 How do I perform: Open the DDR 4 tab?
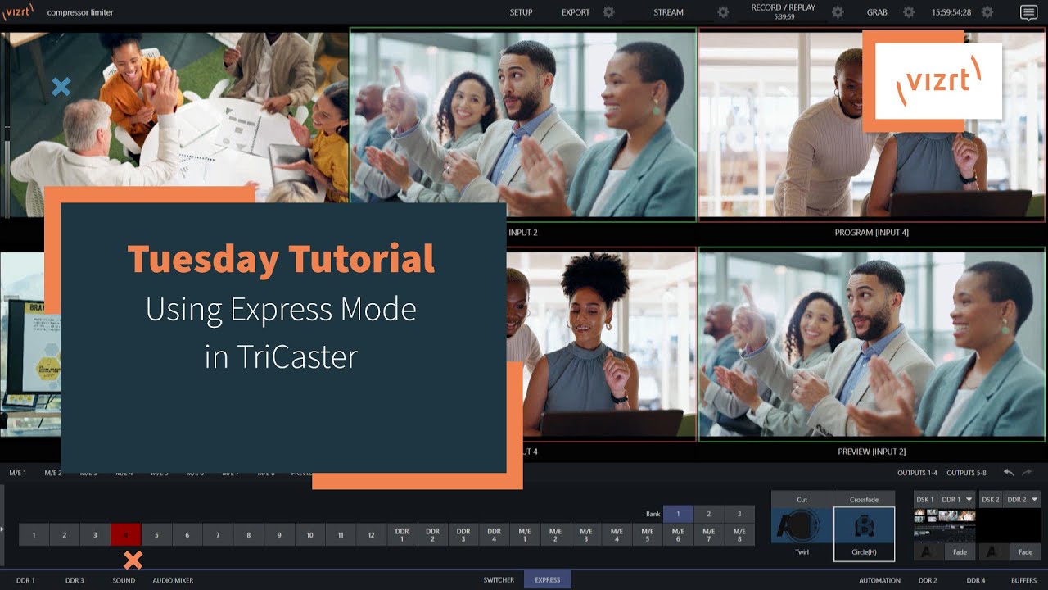click(976, 580)
